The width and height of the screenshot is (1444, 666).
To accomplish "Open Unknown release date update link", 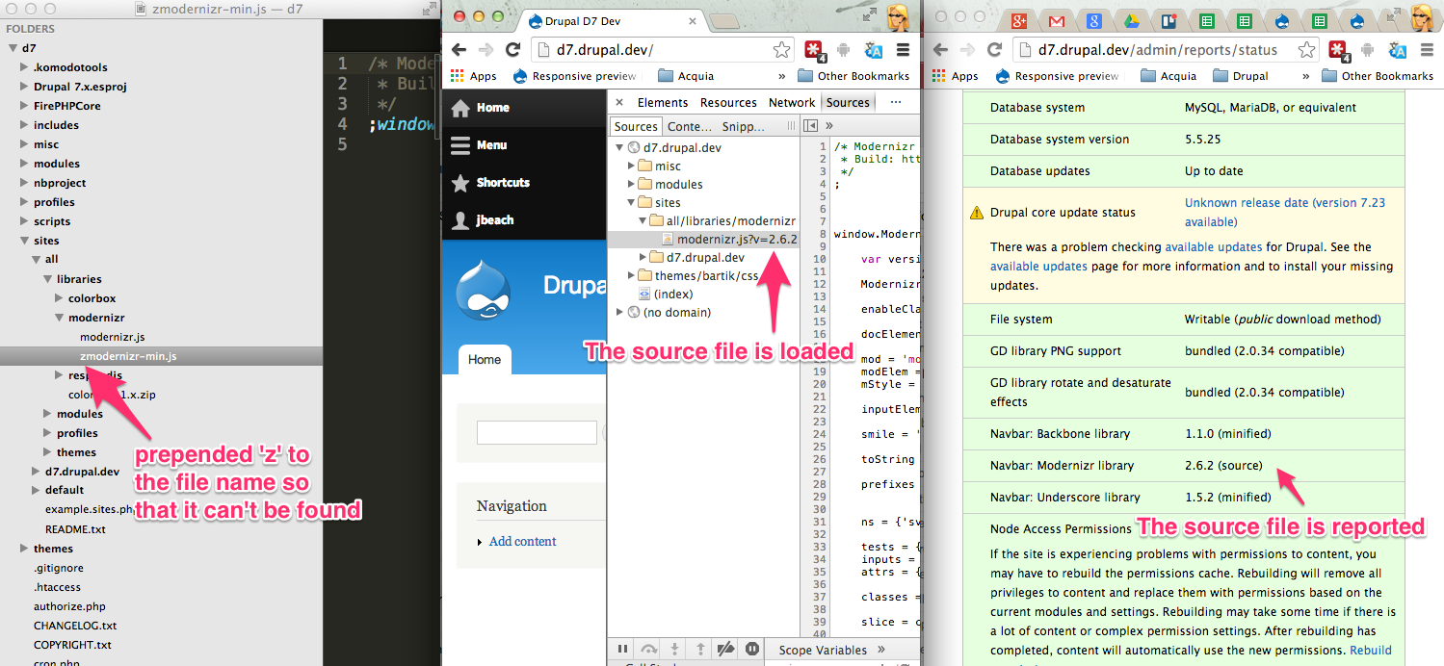I will [x=1285, y=212].
